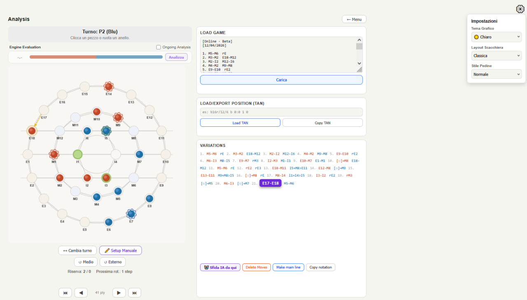Image resolution: width=527 pixels, height=300 pixels.
Task: Open the Tema Grafico dropdown
Action: tap(496, 37)
